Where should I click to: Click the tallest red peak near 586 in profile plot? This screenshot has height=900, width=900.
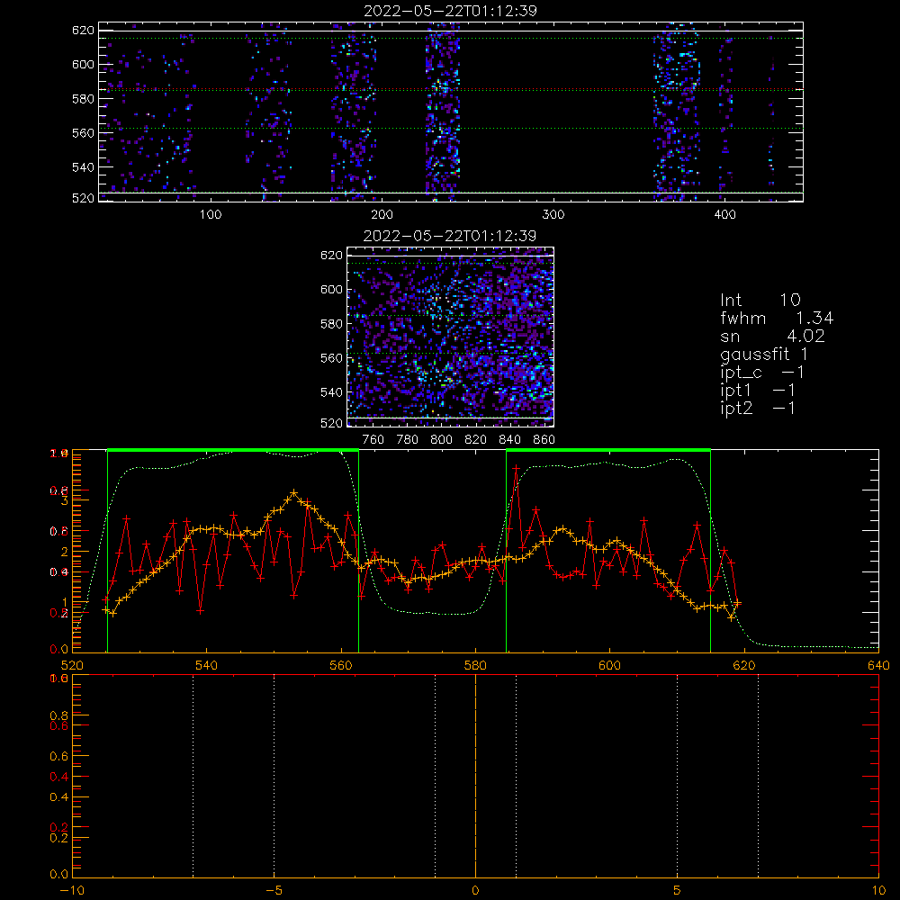coord(516,468)
